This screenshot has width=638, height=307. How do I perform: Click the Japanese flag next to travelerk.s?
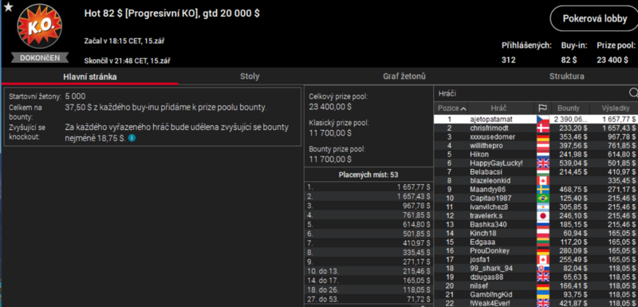(543, 215)
